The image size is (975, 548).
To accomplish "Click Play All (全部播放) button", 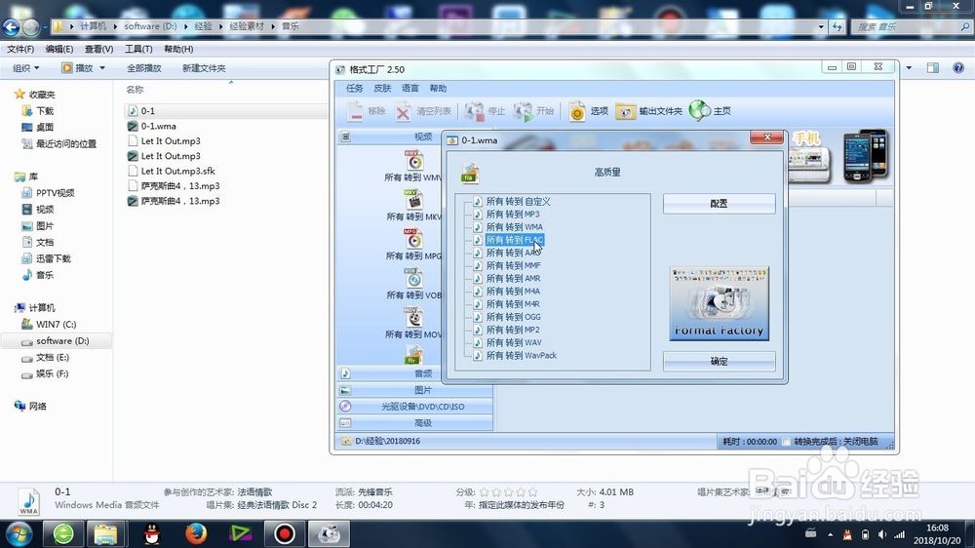I will coord(143,68).
